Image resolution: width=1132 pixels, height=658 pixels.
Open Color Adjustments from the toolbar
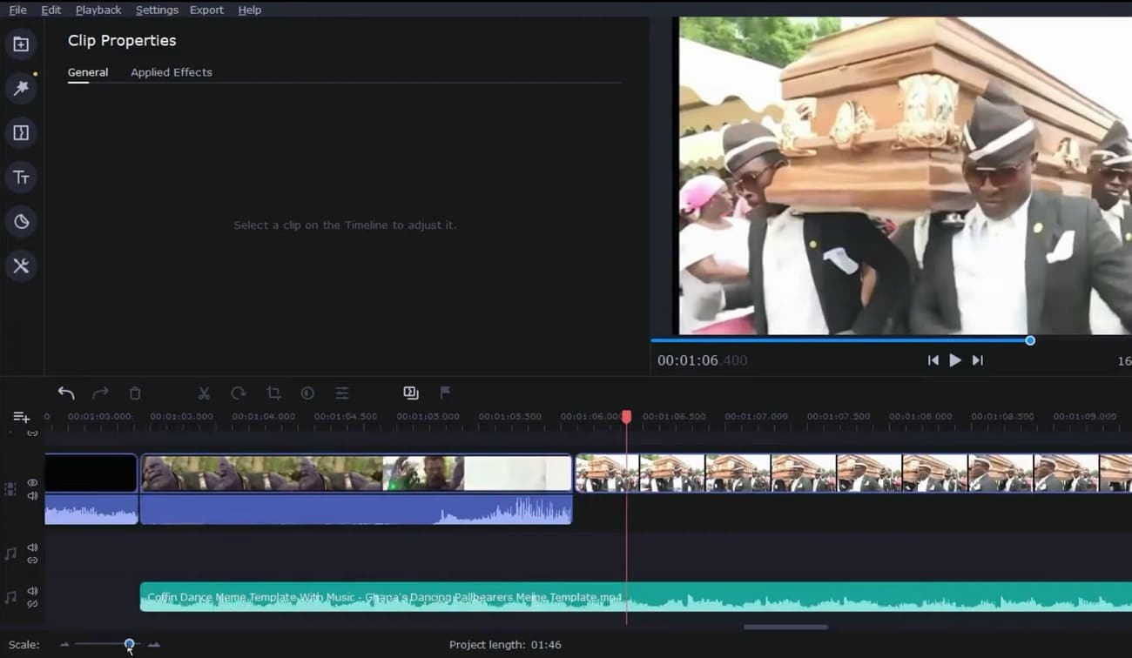pyautogui.click(x=307, y=393)
